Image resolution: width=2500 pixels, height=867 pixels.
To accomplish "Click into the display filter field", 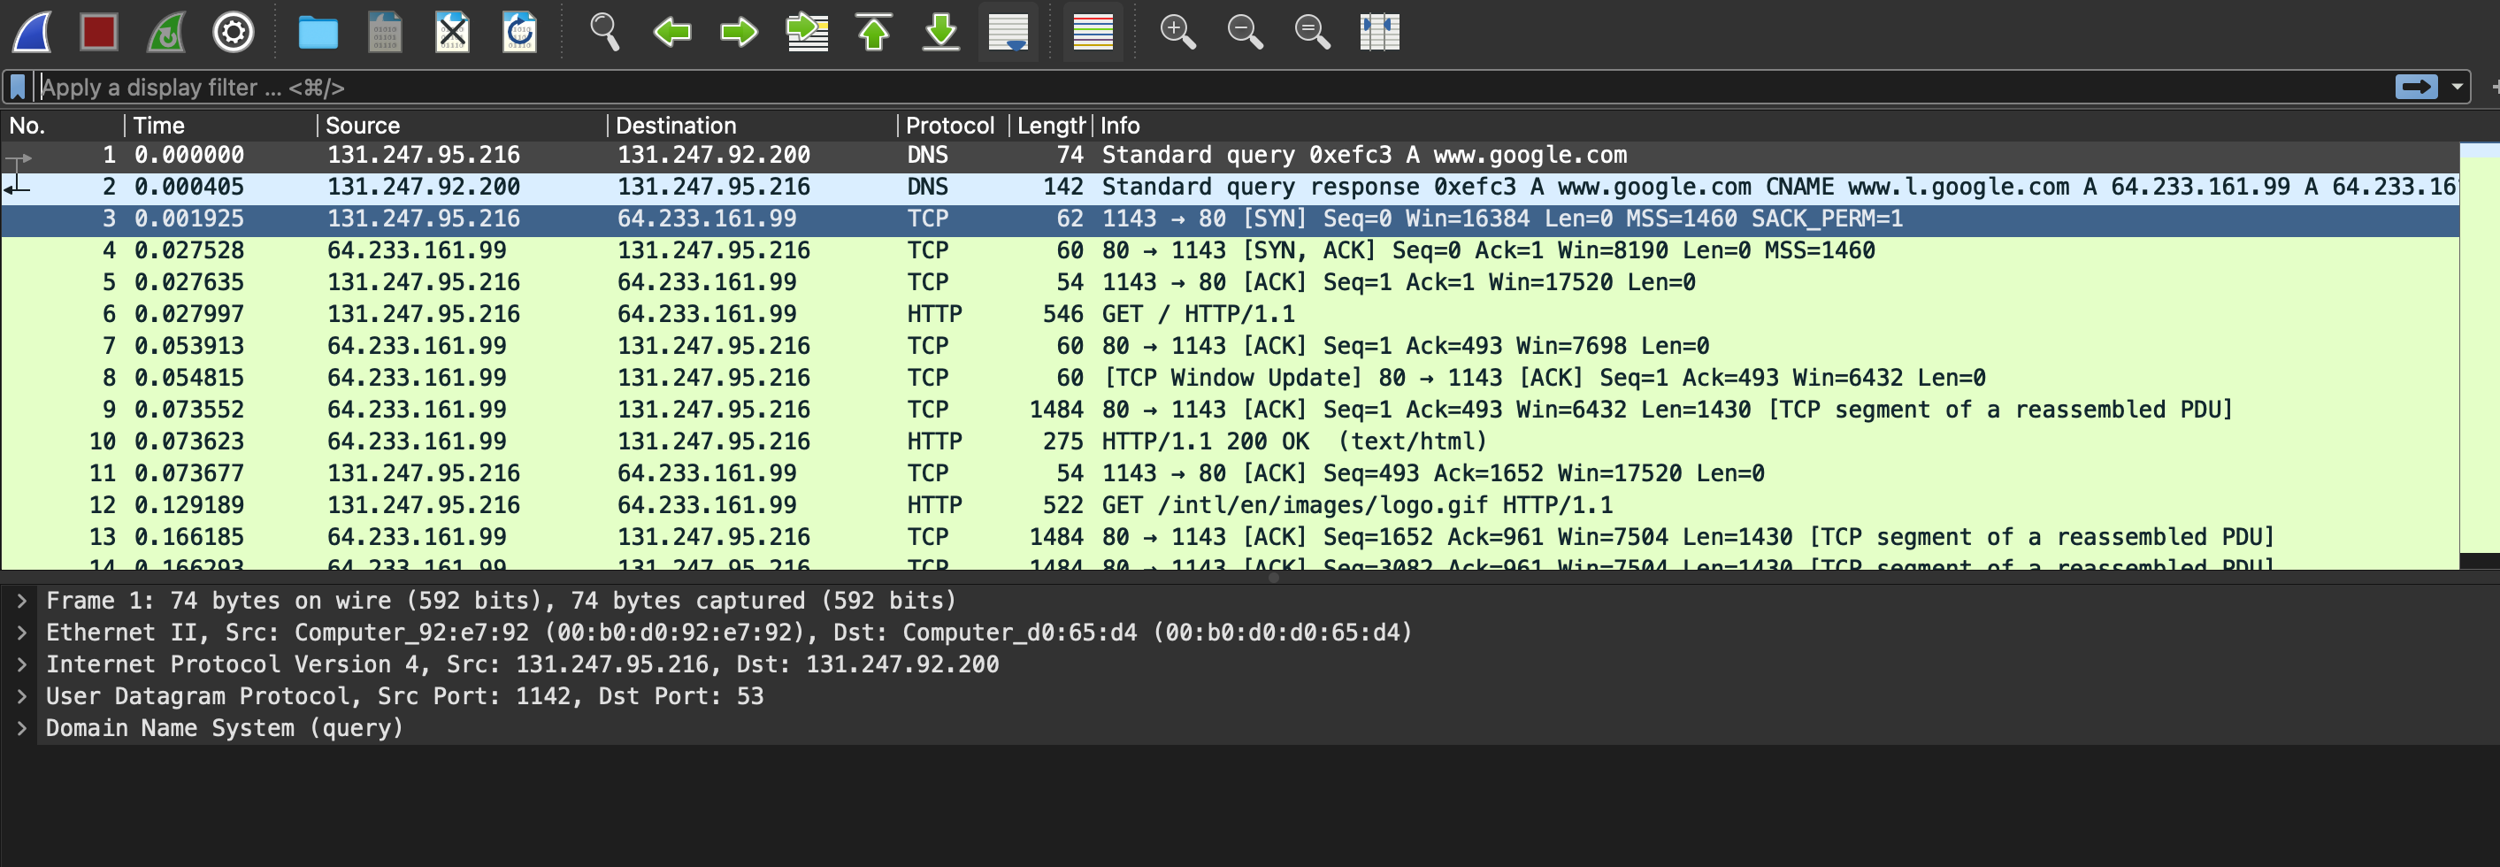I will 1213,88.
